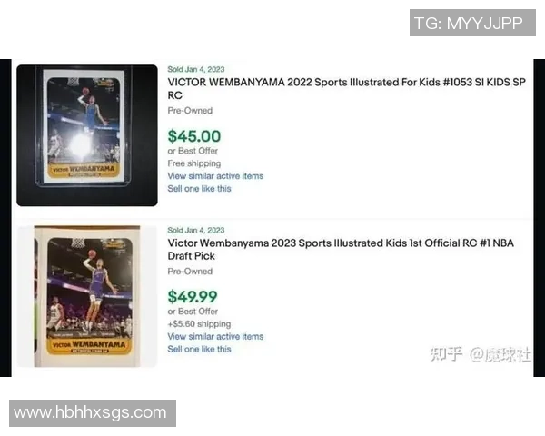Click the $45.00 sold price
This screenshot has width=545, height=436.
coord(194,136)
